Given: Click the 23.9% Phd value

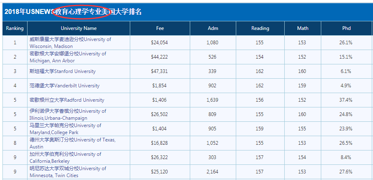Looking at the screenshot, I should pos(346,129).
